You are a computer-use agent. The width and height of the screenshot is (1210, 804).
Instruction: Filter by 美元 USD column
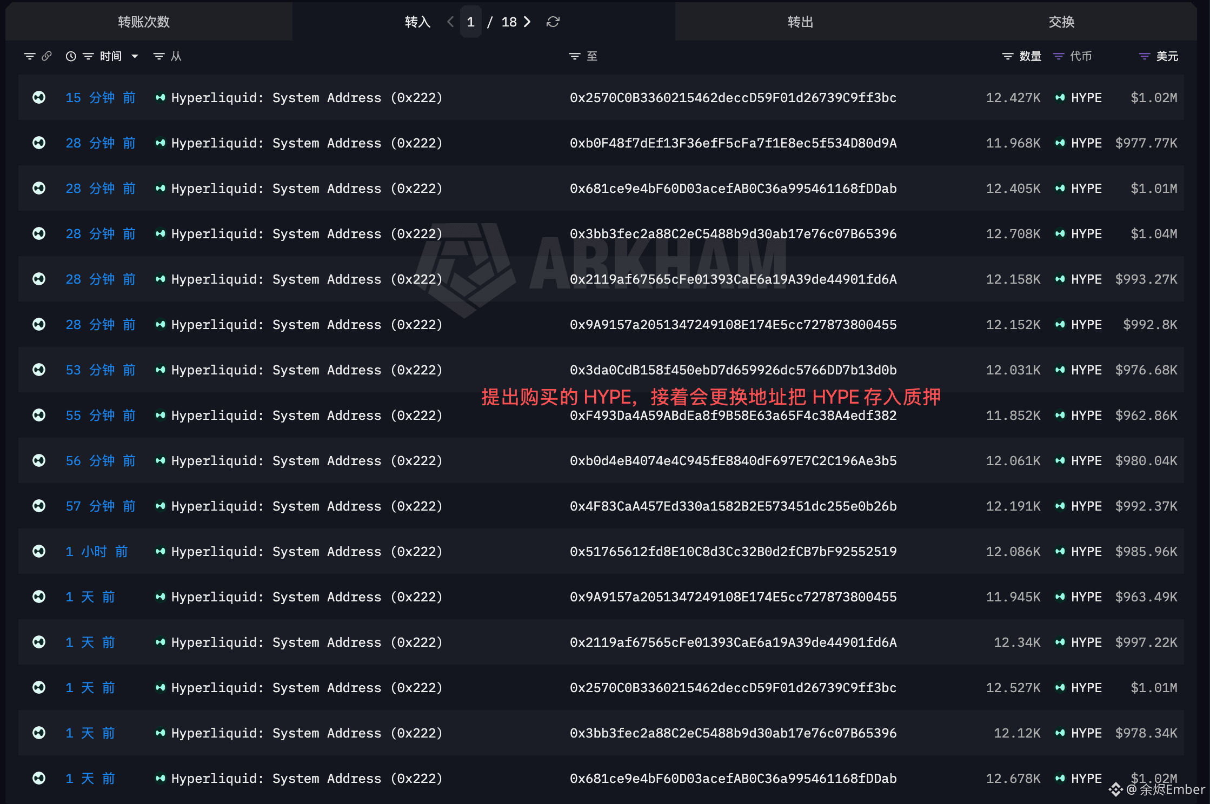pos(1145,56)
